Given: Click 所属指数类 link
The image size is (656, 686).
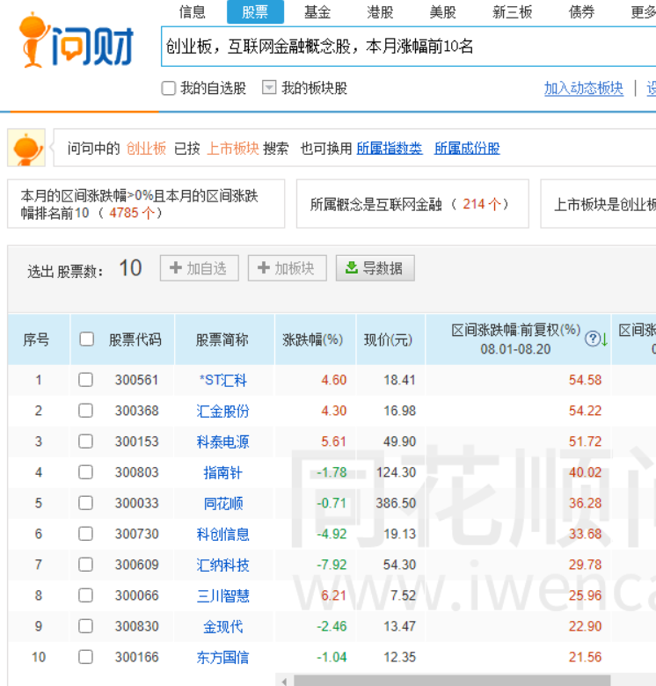Looking at the screenshot, I should (390, 149).
